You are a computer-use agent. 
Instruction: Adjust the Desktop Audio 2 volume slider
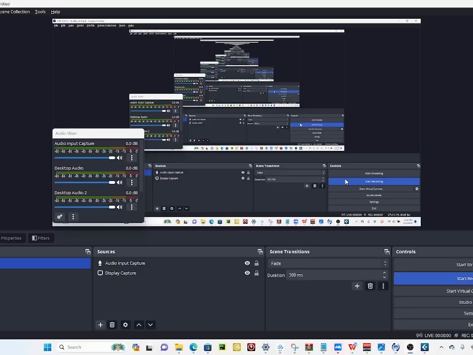[84, 207]
